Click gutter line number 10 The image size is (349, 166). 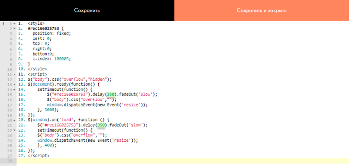click(x=10, y=69)
